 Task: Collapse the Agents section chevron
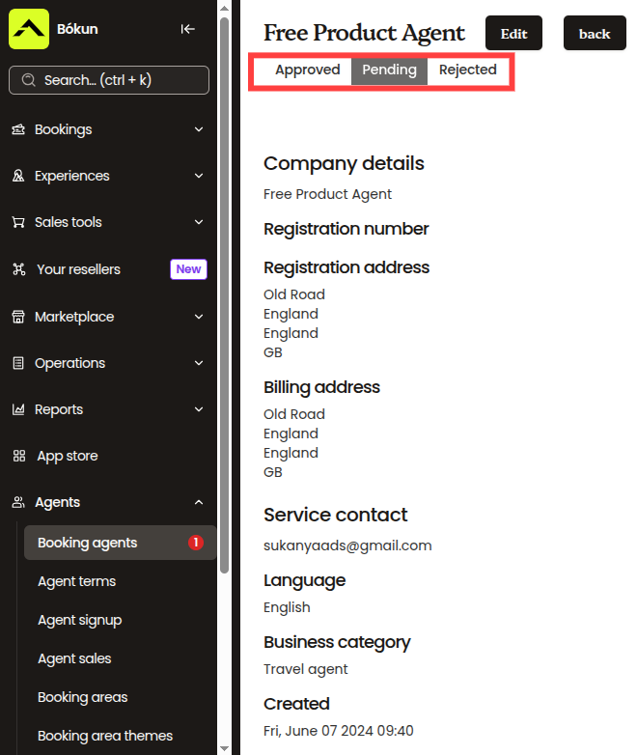coord(199,502)
